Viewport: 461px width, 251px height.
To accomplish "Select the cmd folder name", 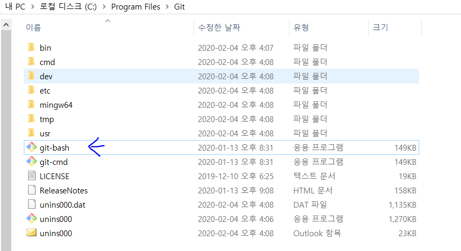I will [x=47, y=62].
